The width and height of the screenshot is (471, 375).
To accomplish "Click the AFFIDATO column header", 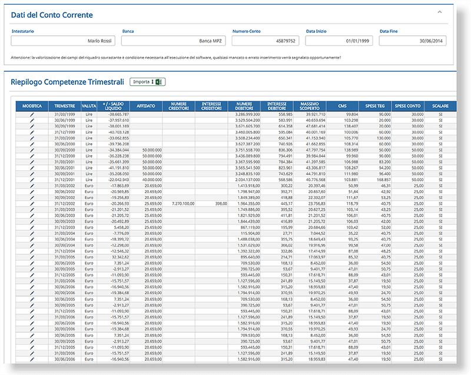I will point(146,106).
